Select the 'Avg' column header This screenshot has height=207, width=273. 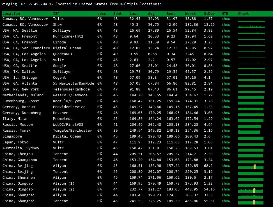tap(151, 14)
